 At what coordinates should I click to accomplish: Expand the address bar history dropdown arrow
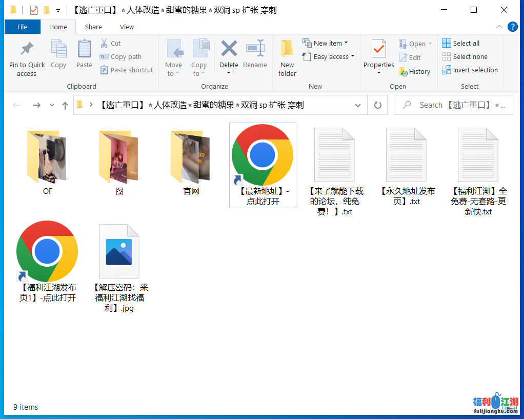click(358, 105)
